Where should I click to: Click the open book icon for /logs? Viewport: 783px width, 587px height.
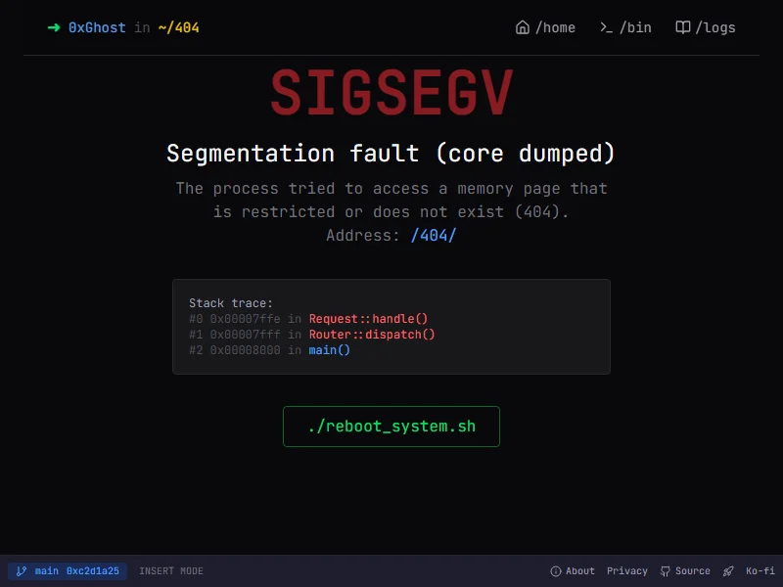tap(683, 27)
